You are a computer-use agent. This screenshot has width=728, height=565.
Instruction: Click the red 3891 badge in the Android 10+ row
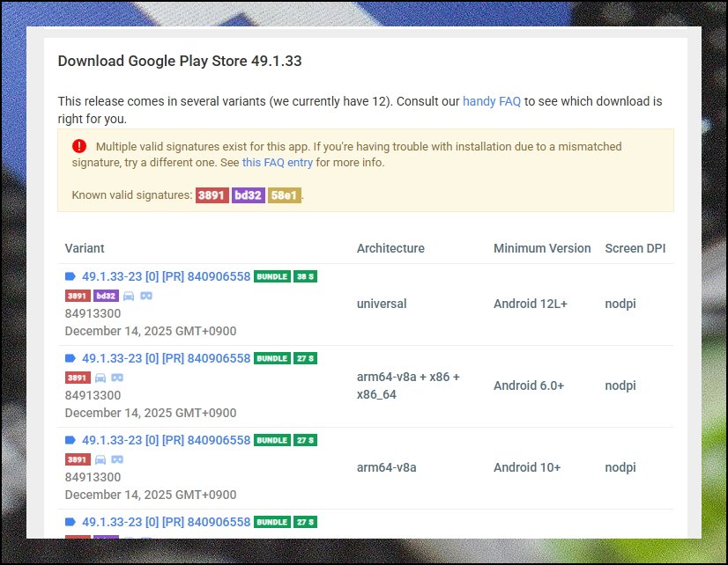(78, 459)
